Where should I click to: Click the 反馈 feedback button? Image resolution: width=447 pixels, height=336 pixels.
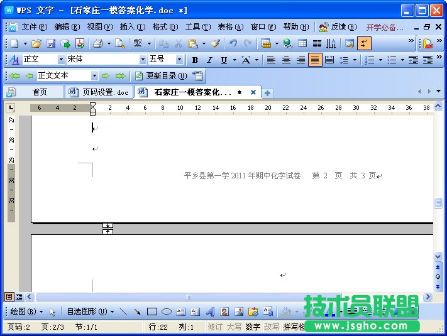[338, 27]
